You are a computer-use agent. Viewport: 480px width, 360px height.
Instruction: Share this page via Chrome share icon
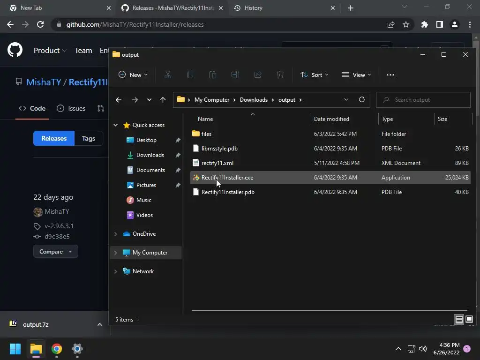tap(391, 24)
